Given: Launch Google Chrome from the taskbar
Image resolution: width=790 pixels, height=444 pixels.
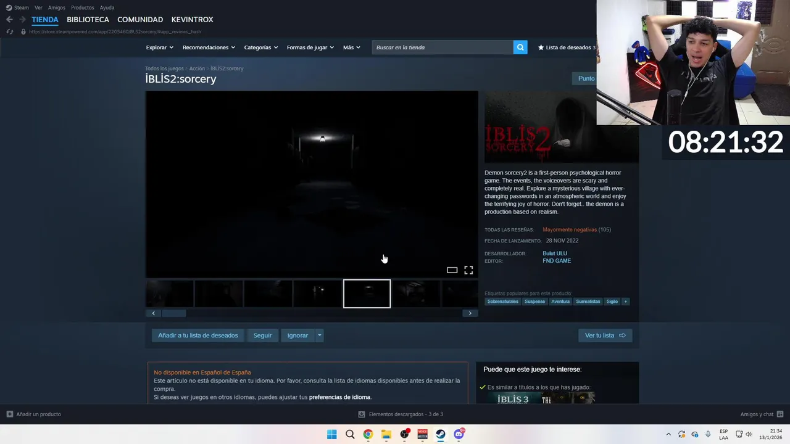Looking at the screenshot, I should 368,434.
